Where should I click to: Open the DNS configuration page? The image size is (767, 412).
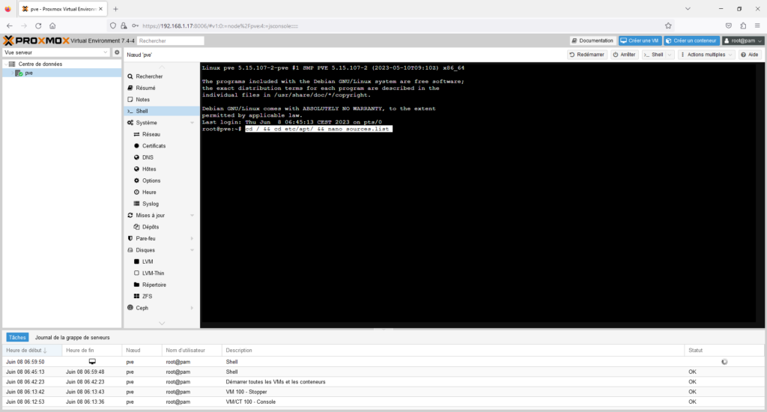(148, 157)
